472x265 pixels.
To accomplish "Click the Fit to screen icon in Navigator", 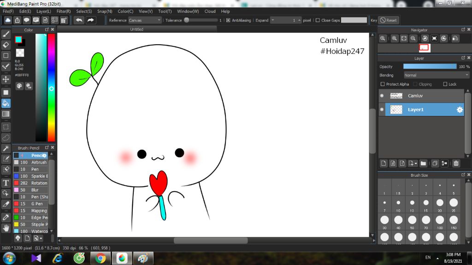I will (404, 39).
